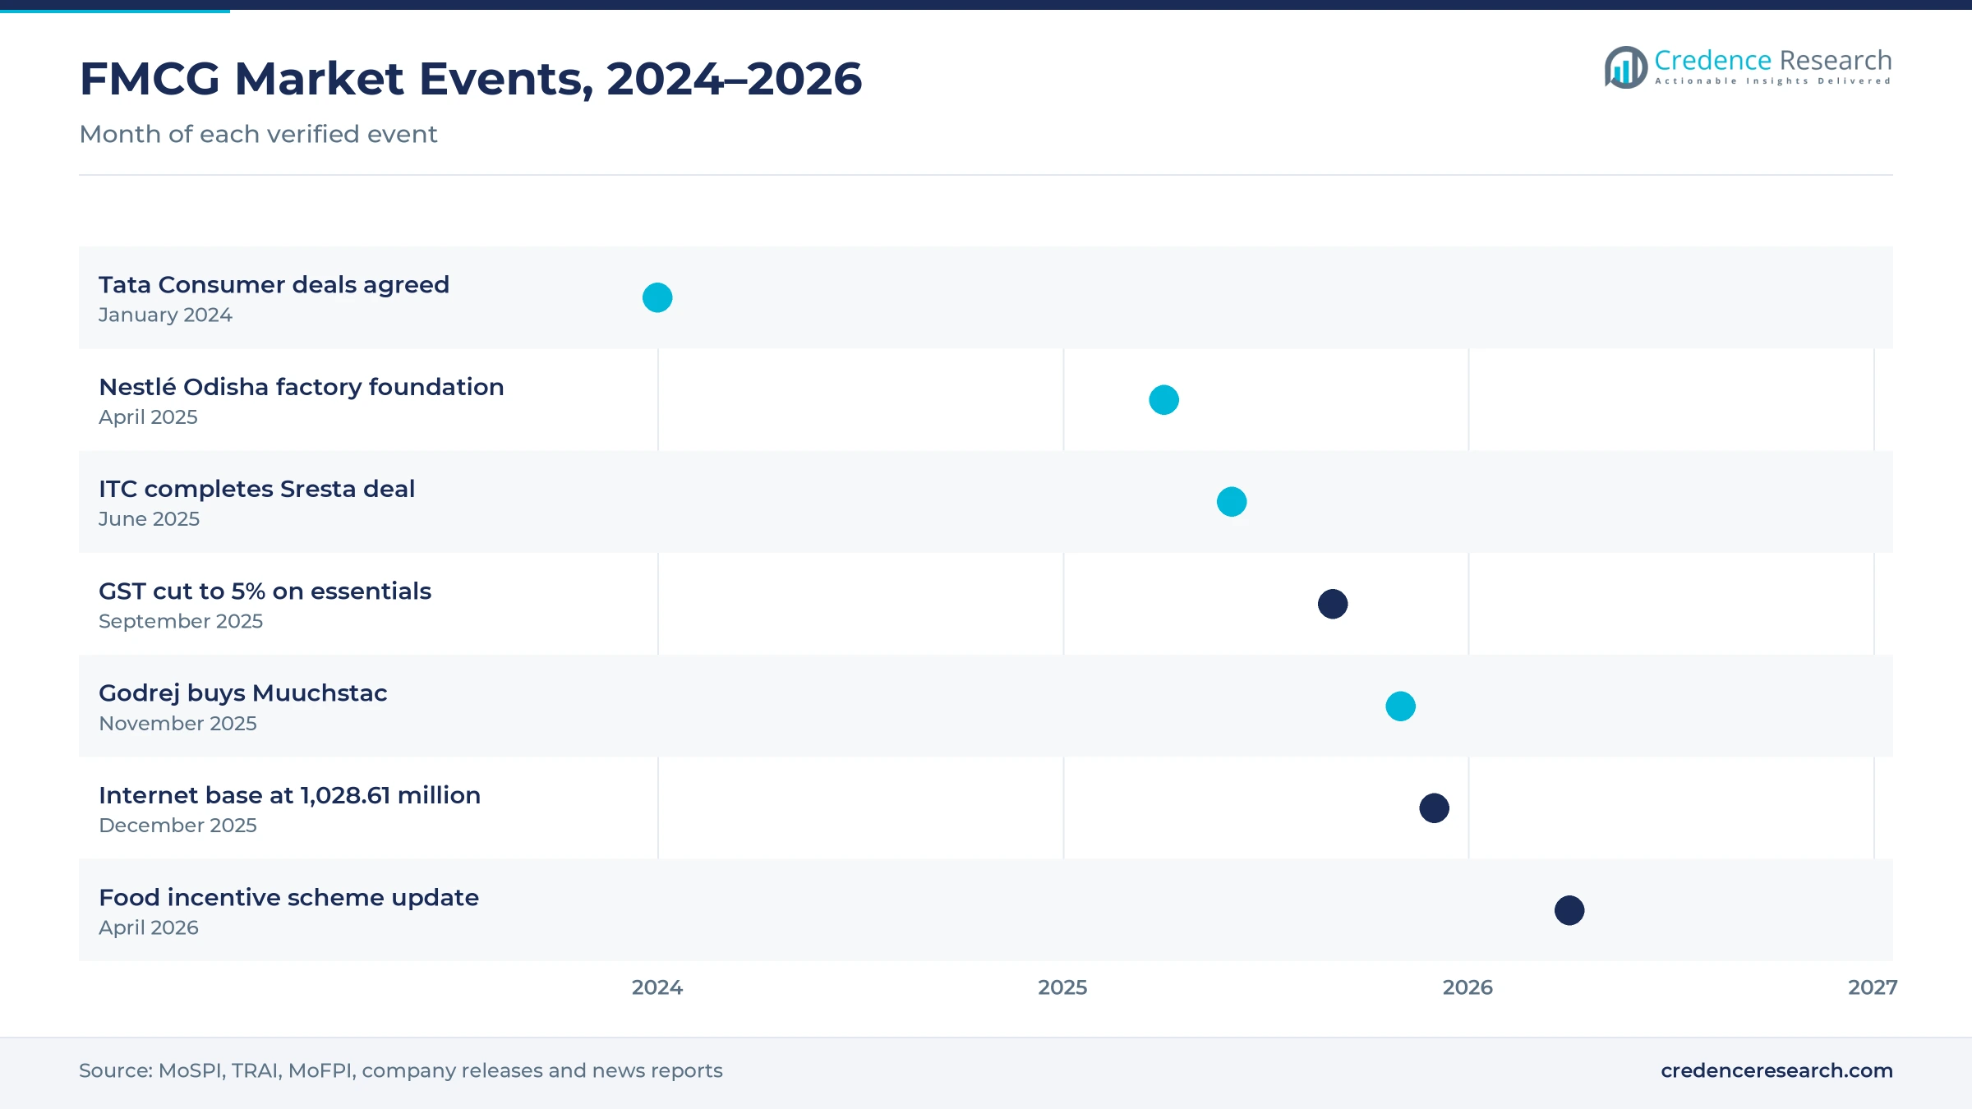This screenshot has height=1109, width=1972.
Task: Click the 'November 2025' date text
Action: tap(177, 724)
